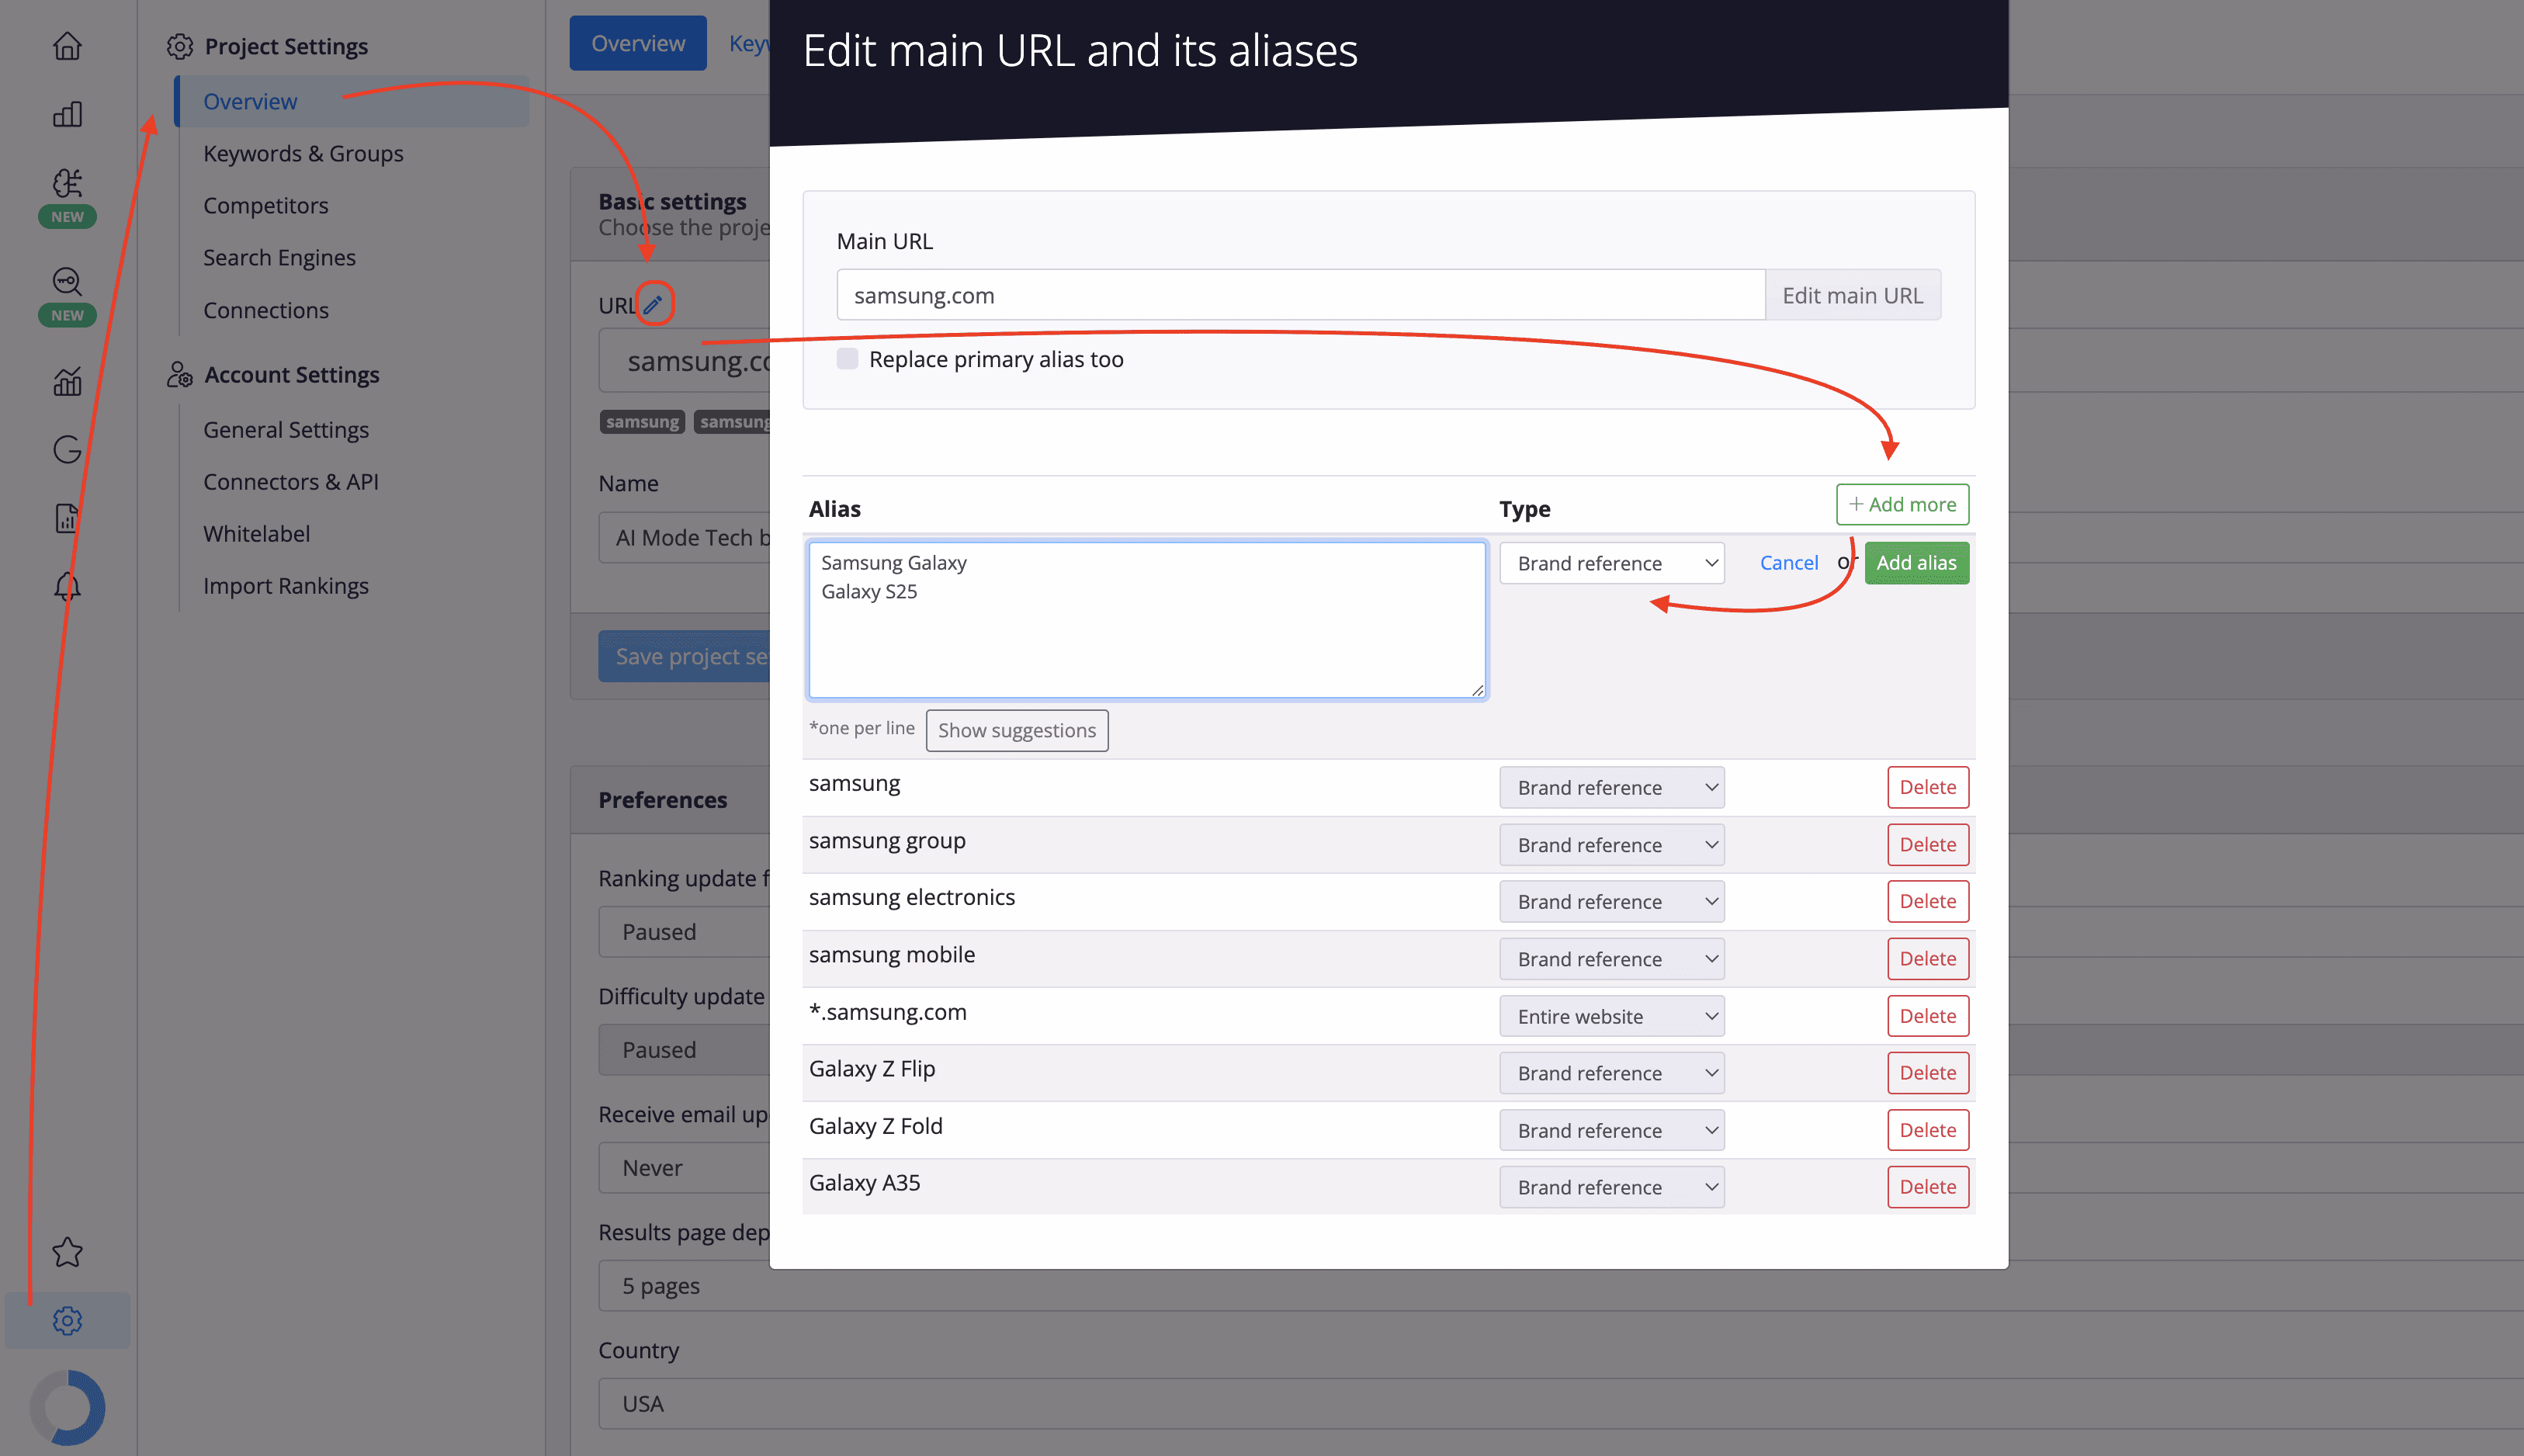
Task: Open type dropdown for samsung mobile alias
Action: [x=1612, y=958]
